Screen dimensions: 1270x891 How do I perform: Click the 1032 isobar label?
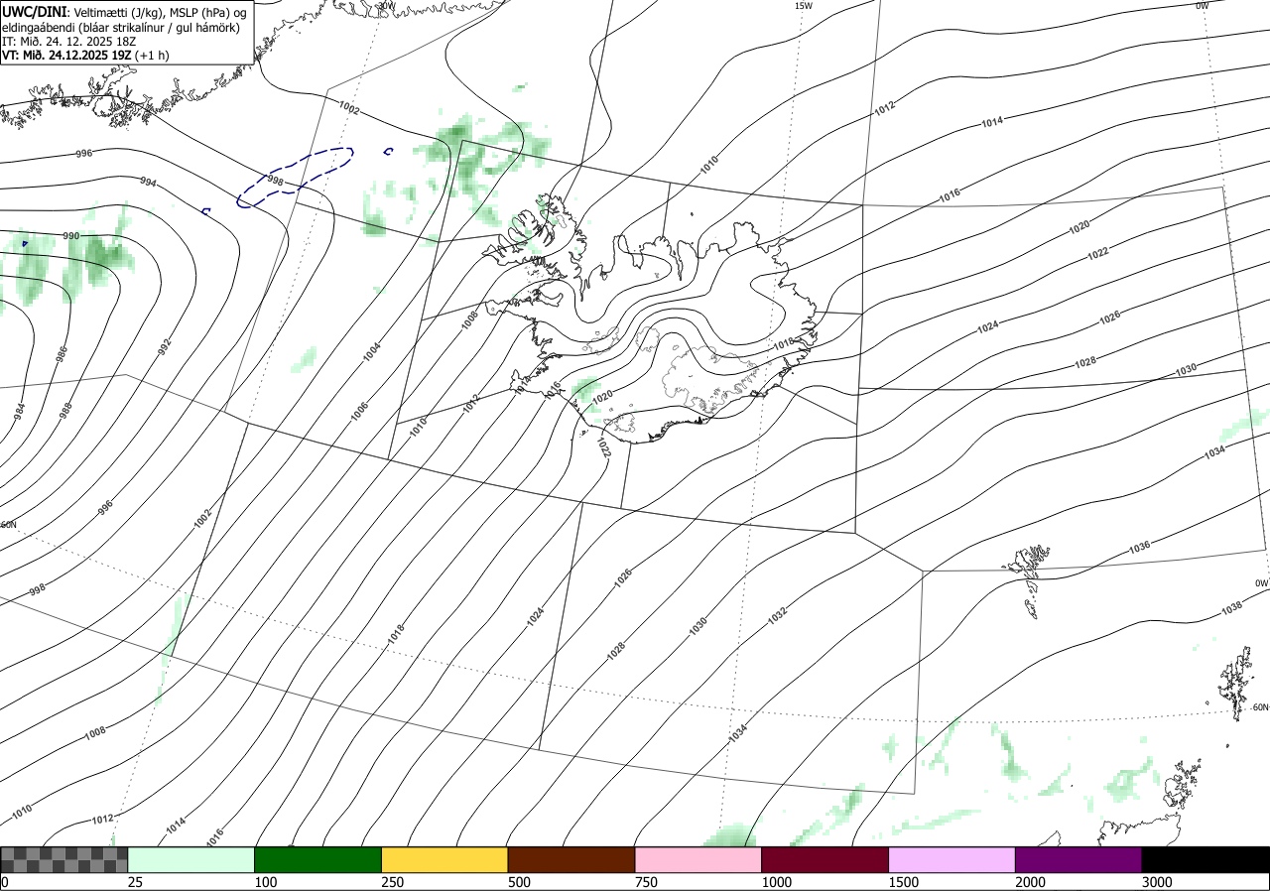tap(777, 614)
